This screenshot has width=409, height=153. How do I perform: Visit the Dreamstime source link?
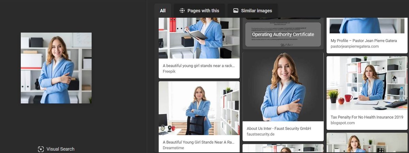click(173, 148)
